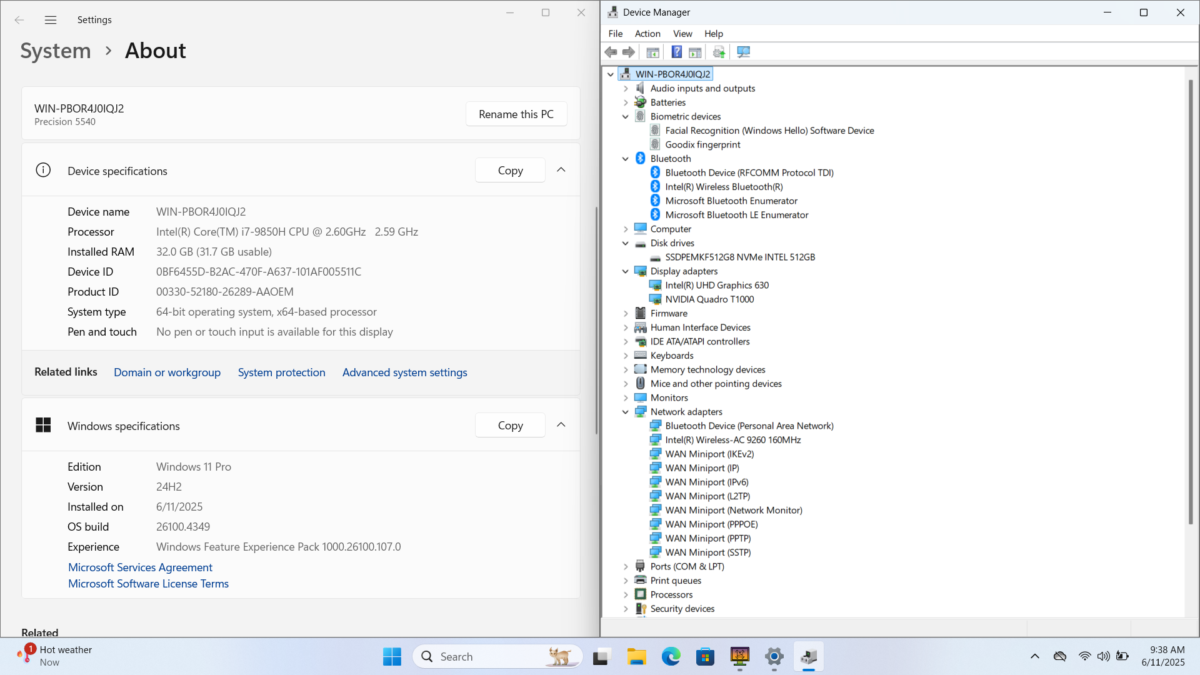The image size is (1200, 675).
Task: Expand the Firmware category
Action: point(626,314)
